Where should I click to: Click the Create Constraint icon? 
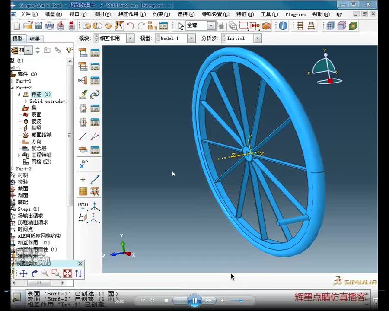click(83, 80)
